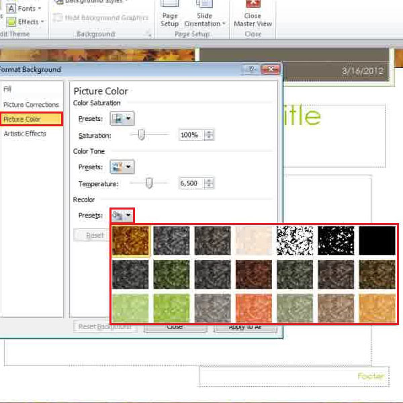Open the Recolor presets dropdown
The width and height of the screenshot is (403, 403).
pyautogui.click(x=122, y=215)
